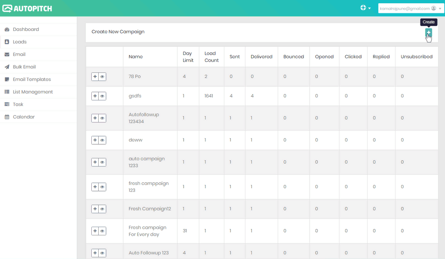Click the plus icon for auto campaign 1233
445x259 pixels.
point(95,162)
